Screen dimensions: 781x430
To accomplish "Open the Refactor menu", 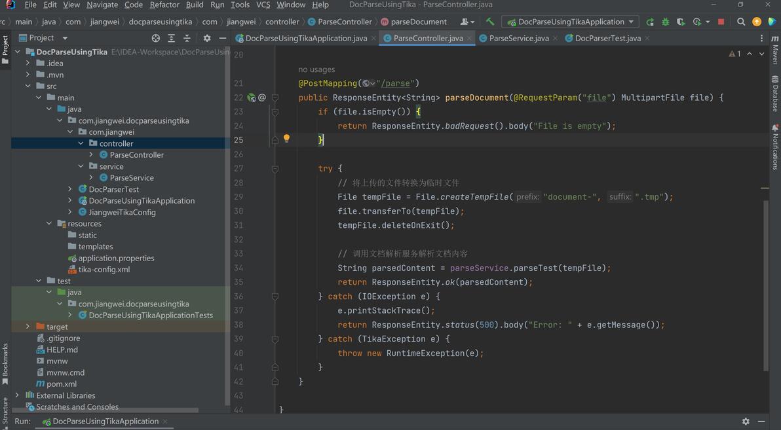I will pos(164,5).
